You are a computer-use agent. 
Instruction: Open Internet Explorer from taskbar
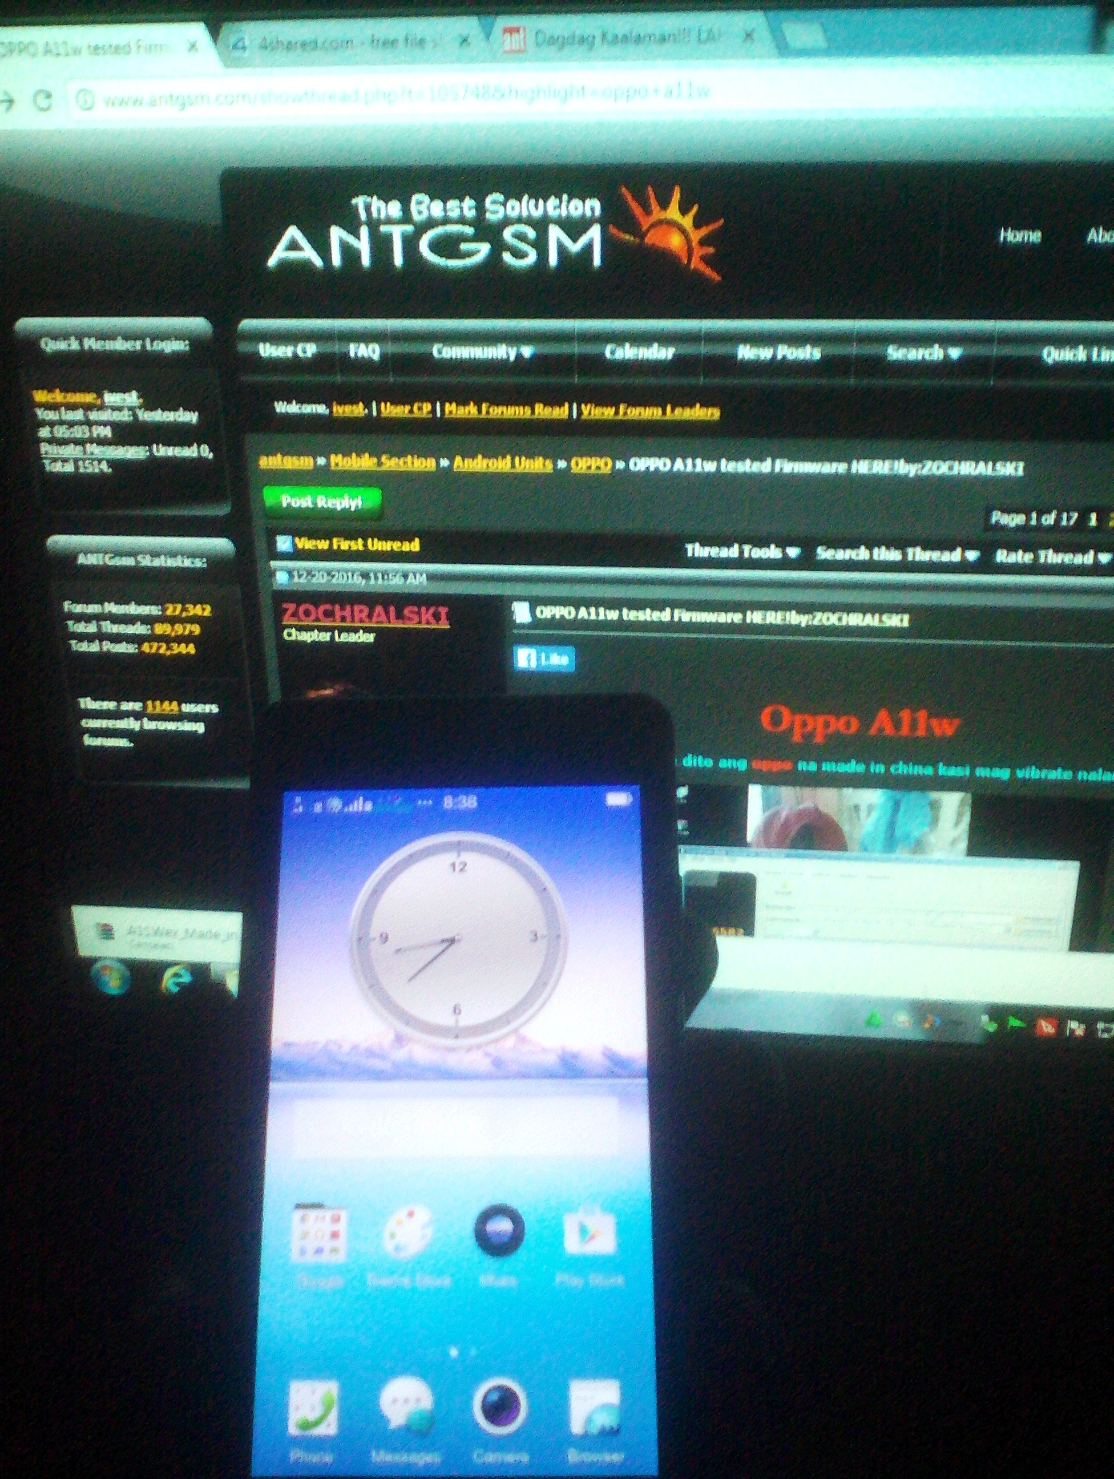tap(177, 980)
